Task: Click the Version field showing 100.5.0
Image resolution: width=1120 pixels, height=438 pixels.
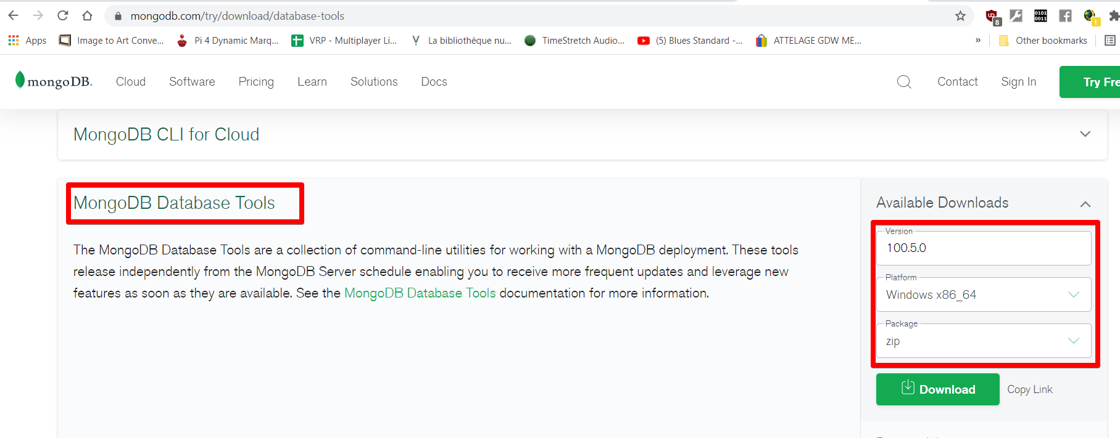Action: (984, 248)
